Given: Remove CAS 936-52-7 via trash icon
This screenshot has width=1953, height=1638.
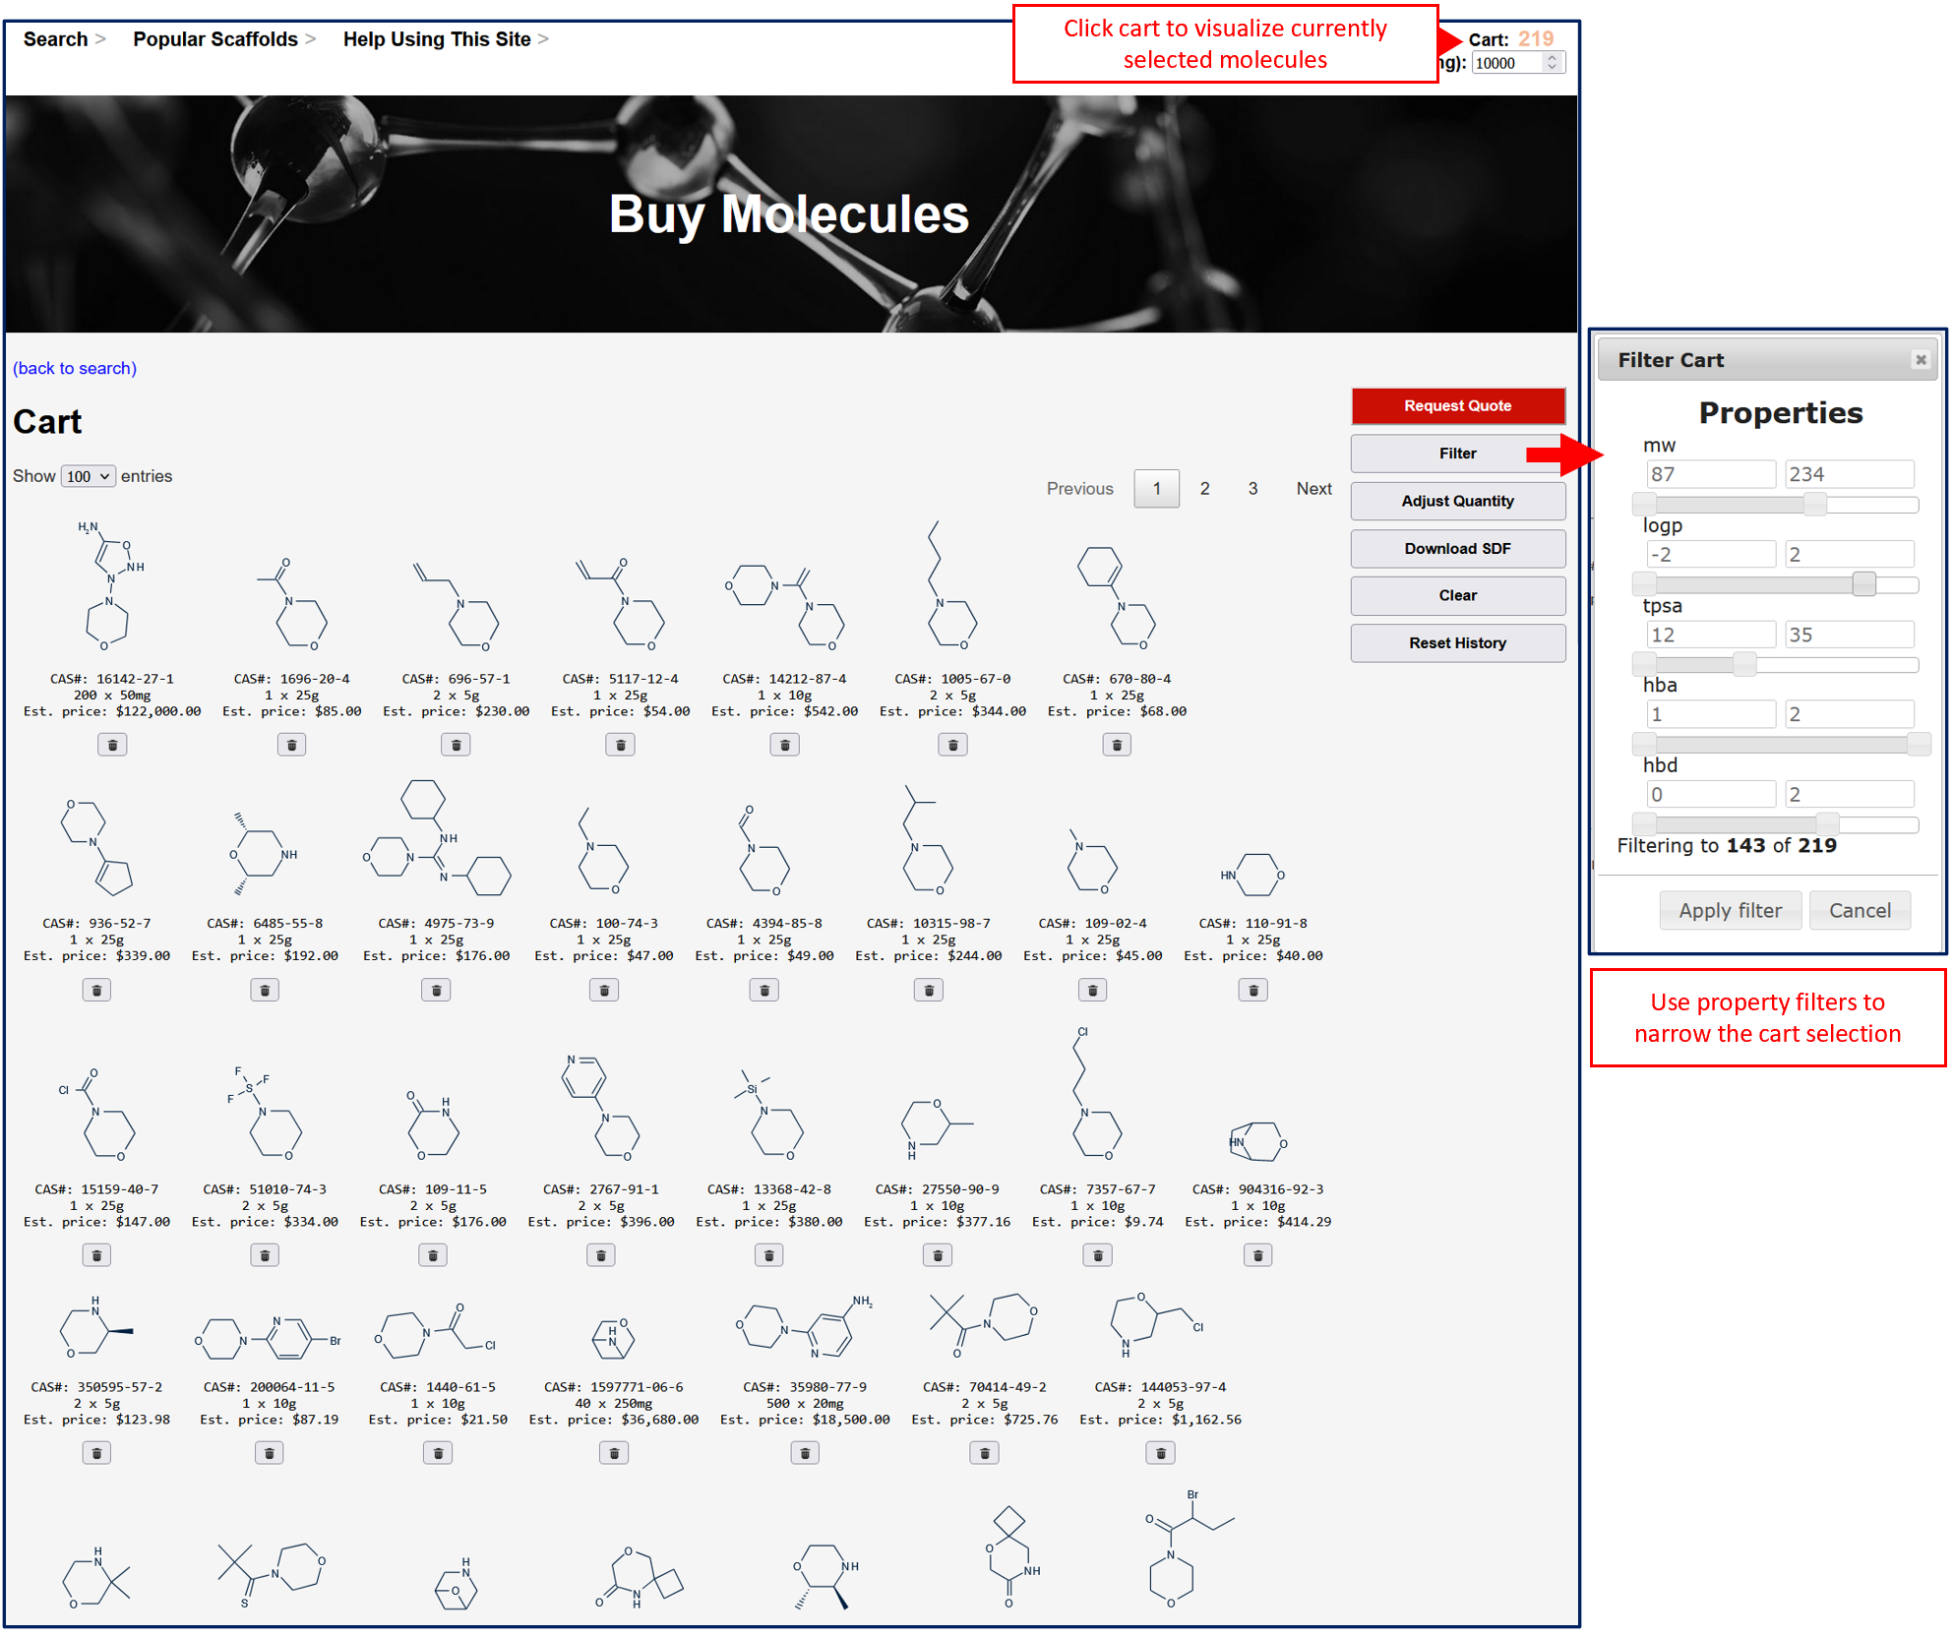Looking at the screenshot, I should click(x=96, y=990).
